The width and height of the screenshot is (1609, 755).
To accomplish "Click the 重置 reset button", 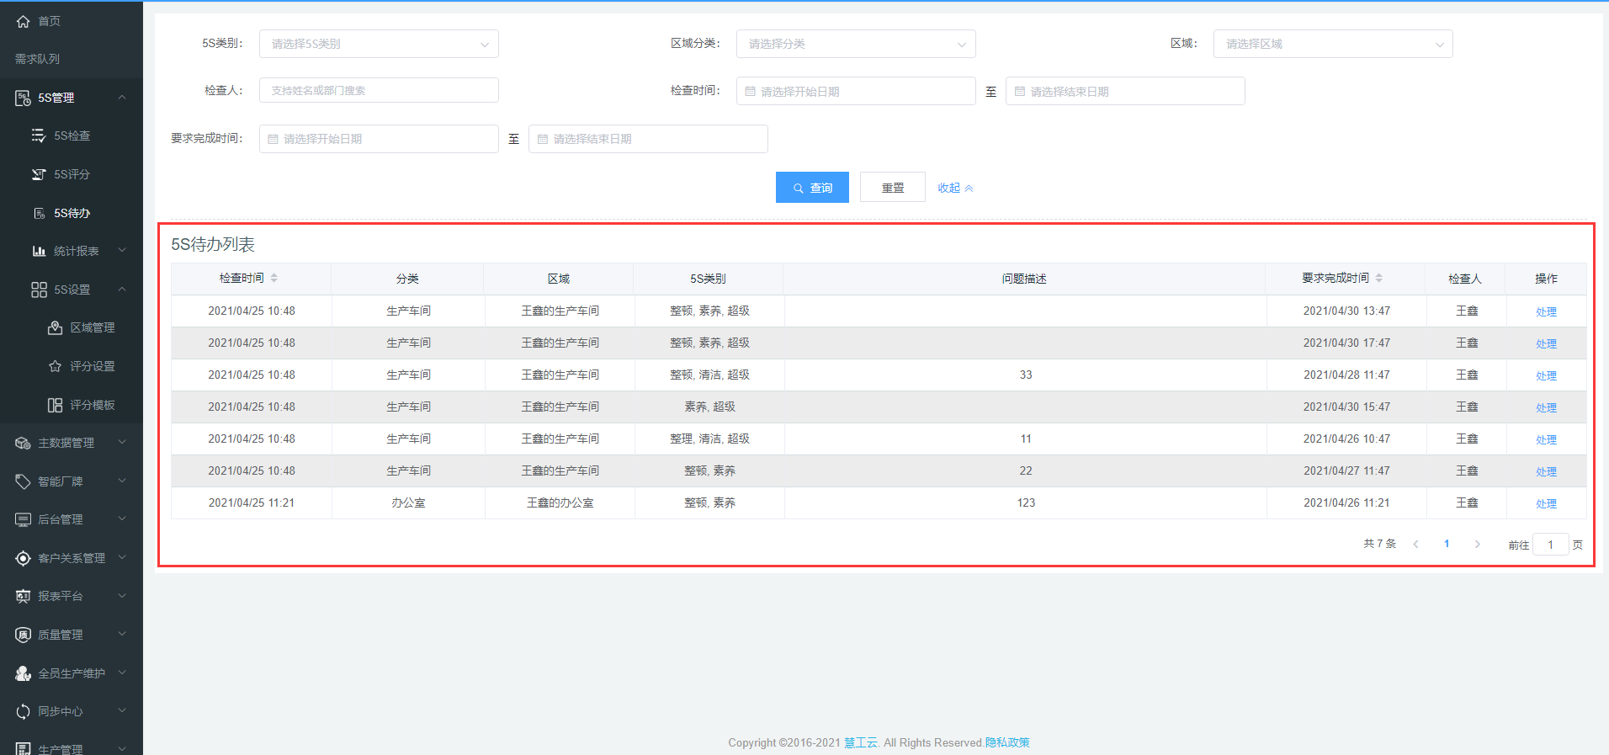I will pos(892,188).
